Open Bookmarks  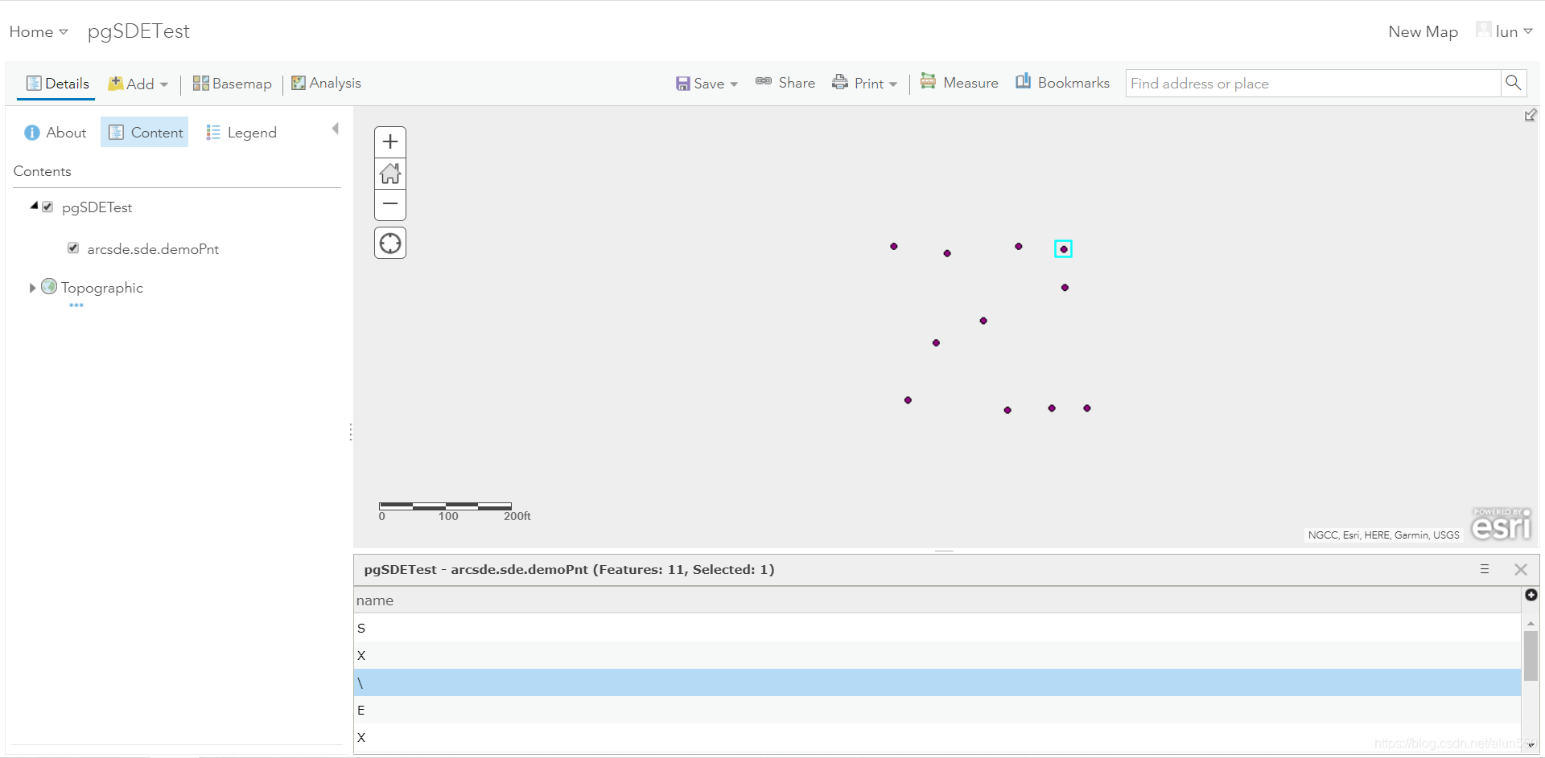click(x=1062, y=83)
